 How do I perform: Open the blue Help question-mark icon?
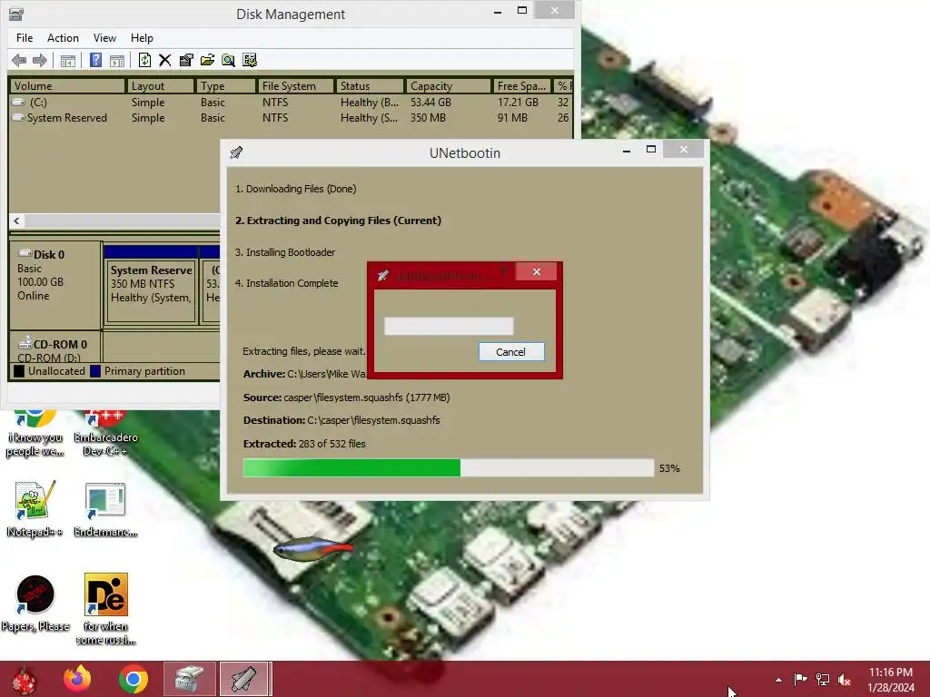coord(95,60)
